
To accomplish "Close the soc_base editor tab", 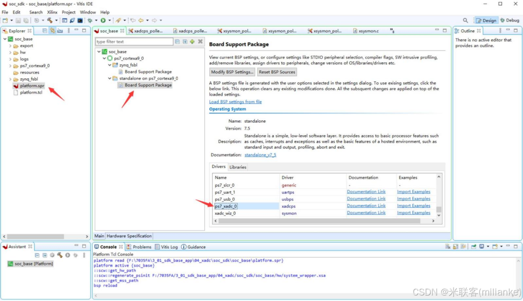I will 122,30.
